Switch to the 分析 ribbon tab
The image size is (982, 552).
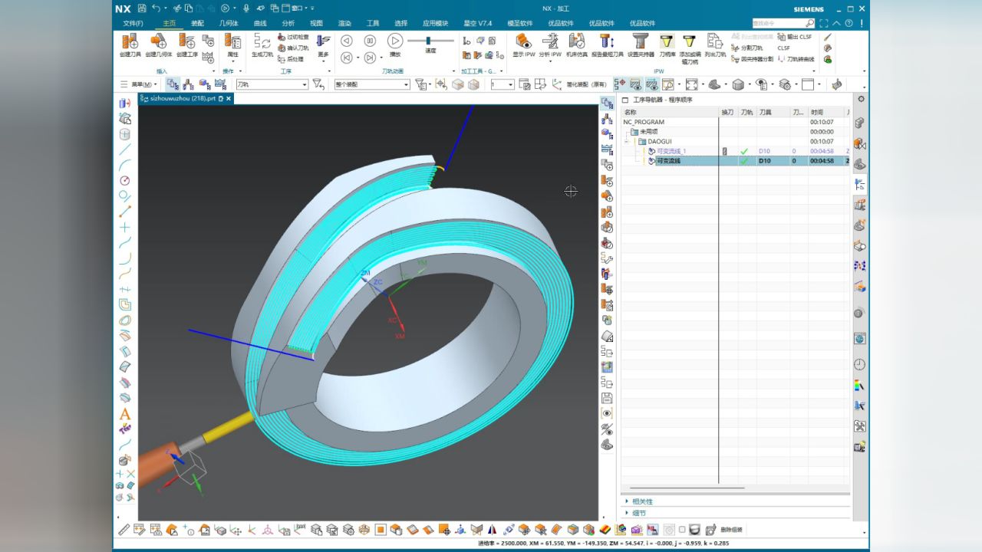pyautogui.click(x=288, y=23)
